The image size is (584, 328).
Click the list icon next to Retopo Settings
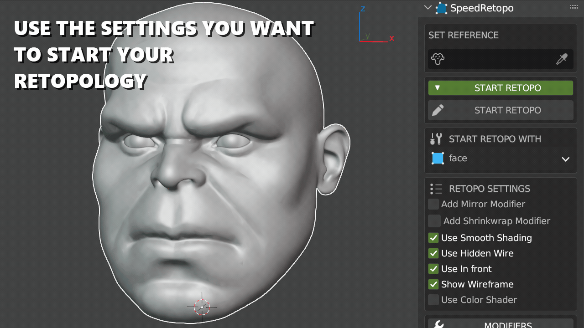435,188
